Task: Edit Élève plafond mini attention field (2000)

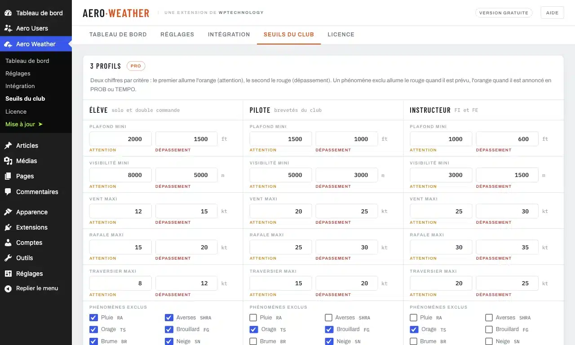Action: [120, 139]
